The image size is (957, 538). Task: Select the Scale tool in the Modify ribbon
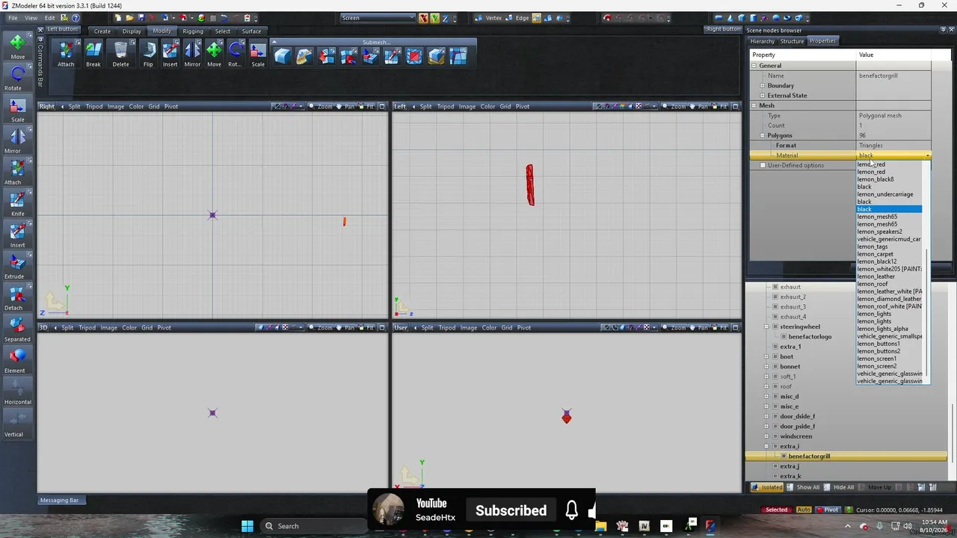257,54
